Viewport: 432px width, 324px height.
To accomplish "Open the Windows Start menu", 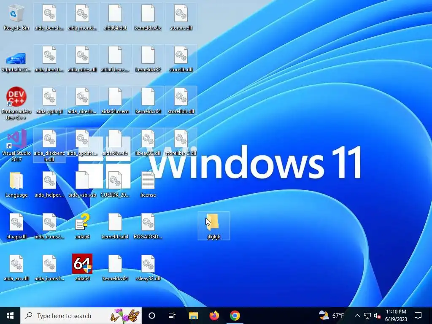I will (x=10, y=316).
